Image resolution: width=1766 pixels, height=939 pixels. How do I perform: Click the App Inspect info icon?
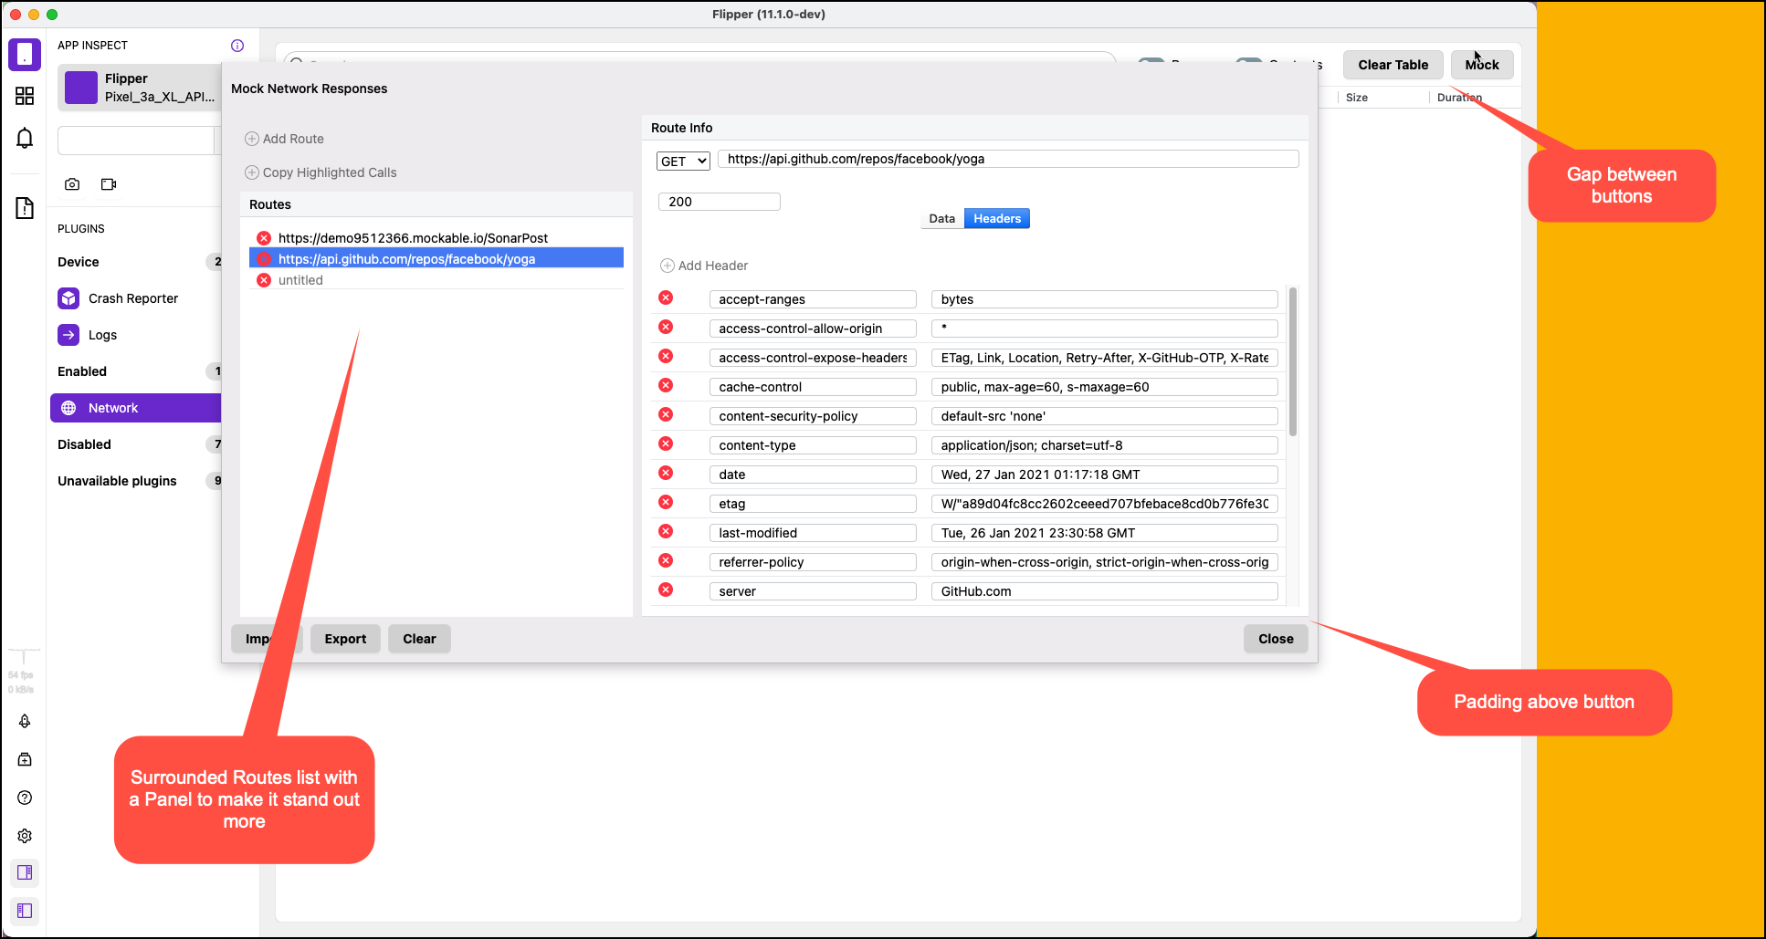pyautogui.click(x=237, y=46)
